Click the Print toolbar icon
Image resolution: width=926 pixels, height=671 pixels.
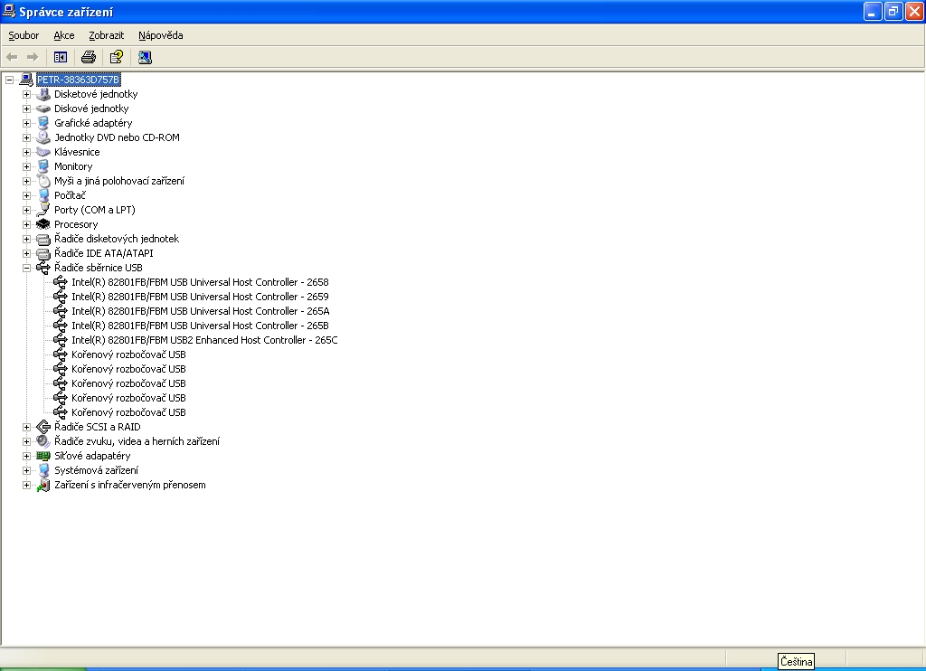tap(89, 57)
